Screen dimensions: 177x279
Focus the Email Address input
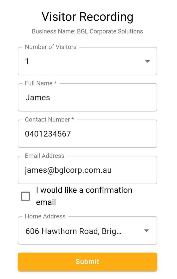(x=87, y=170)
